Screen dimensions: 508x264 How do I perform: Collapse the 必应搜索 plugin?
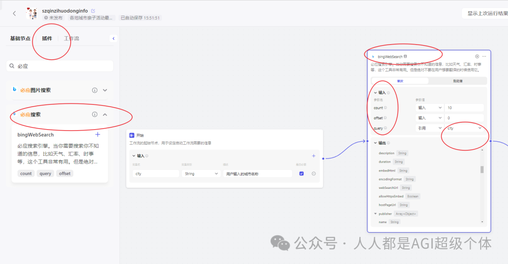pyautogui.click(x=105, y=115)
